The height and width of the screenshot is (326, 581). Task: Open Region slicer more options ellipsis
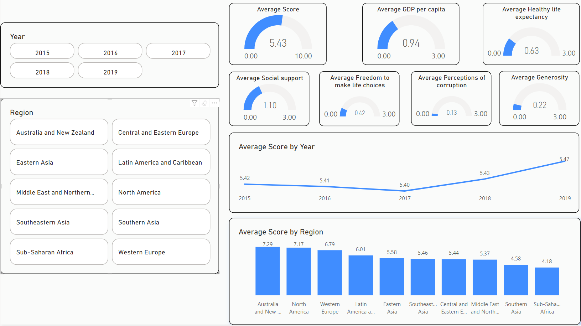[x=214, y=103]
